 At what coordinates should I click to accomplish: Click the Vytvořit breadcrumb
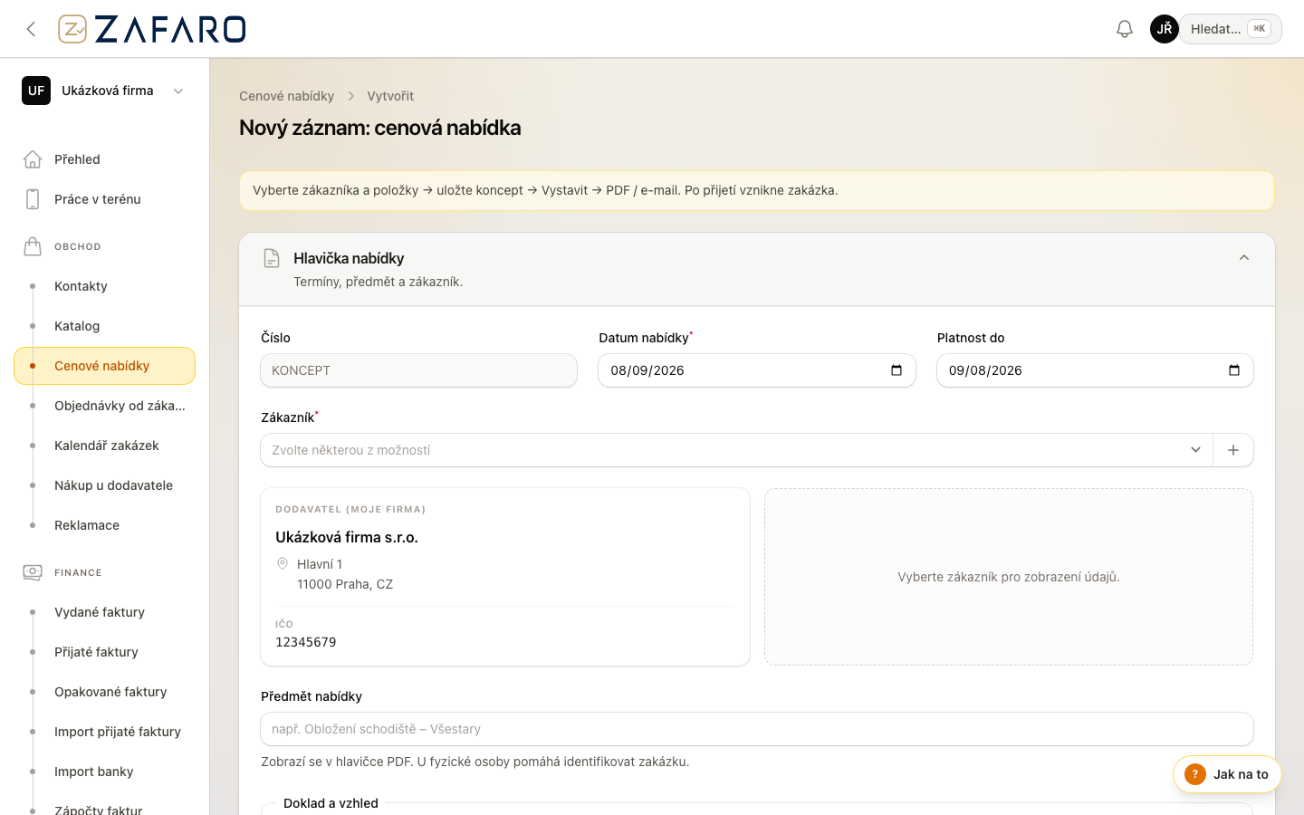pyautogui.click(x=390, y=96)
